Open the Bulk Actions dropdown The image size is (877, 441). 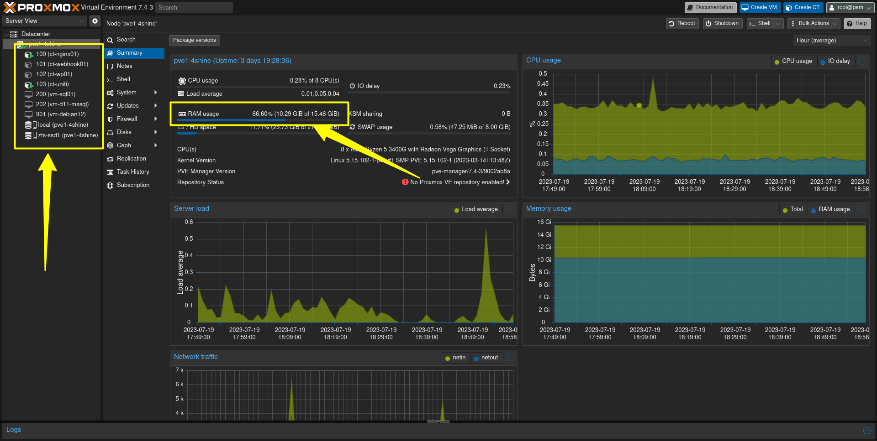[x=814, y=24]
